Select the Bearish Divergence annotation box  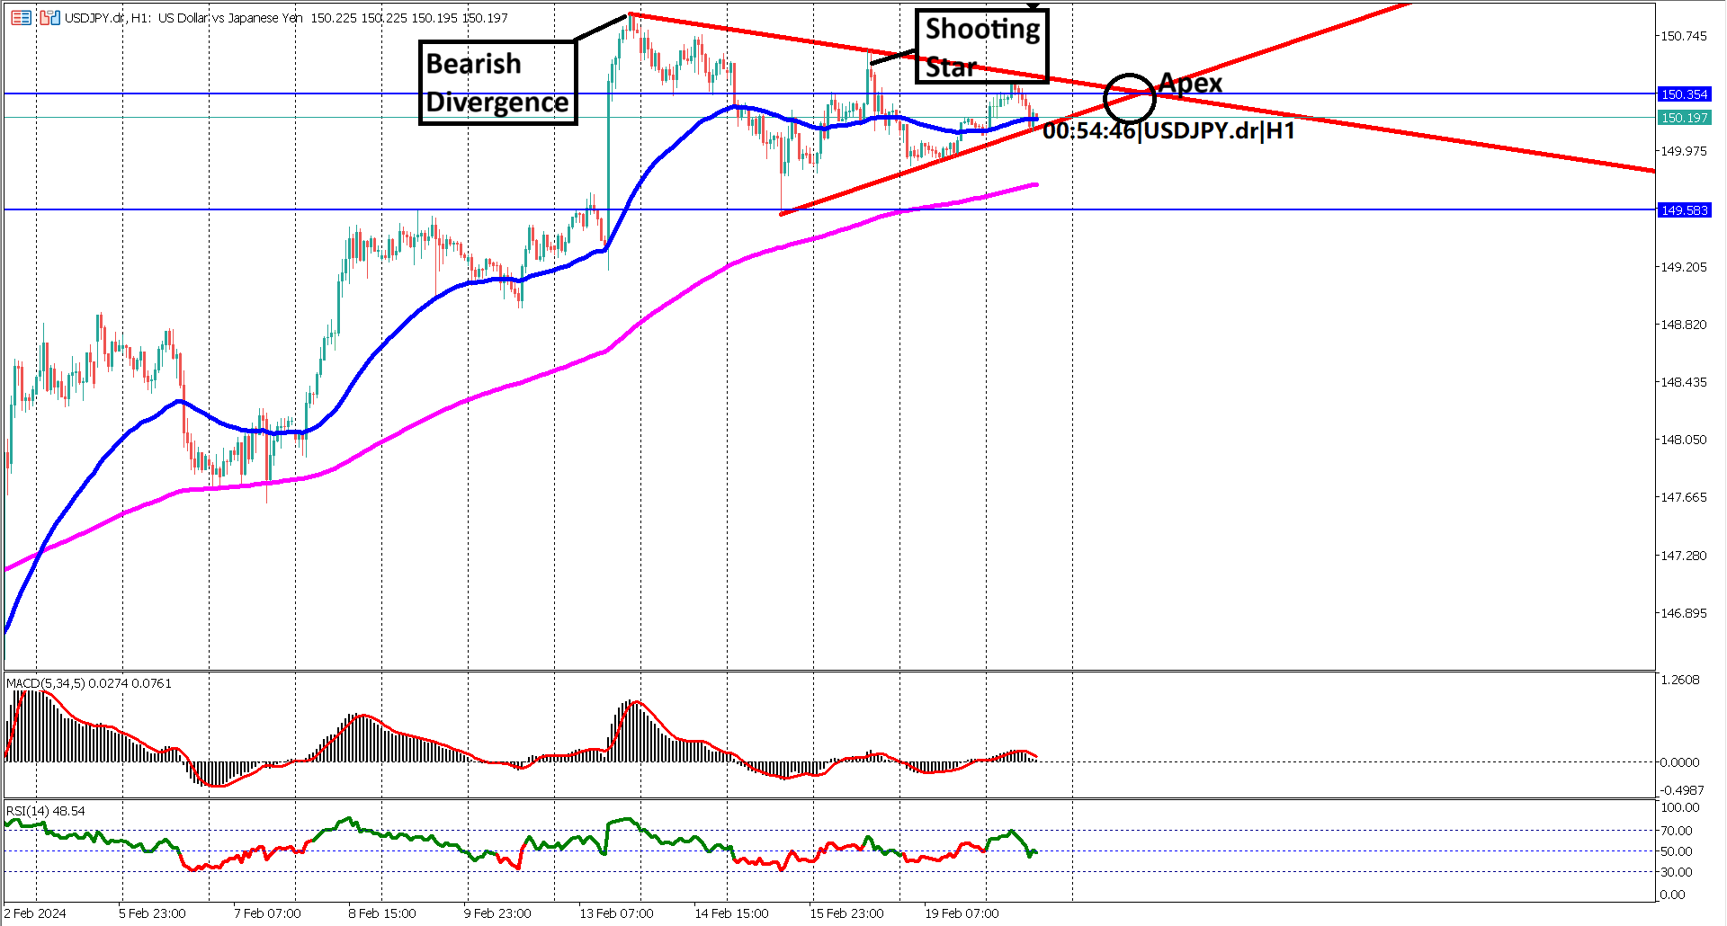pyautogui.click(x=497, y=82)
